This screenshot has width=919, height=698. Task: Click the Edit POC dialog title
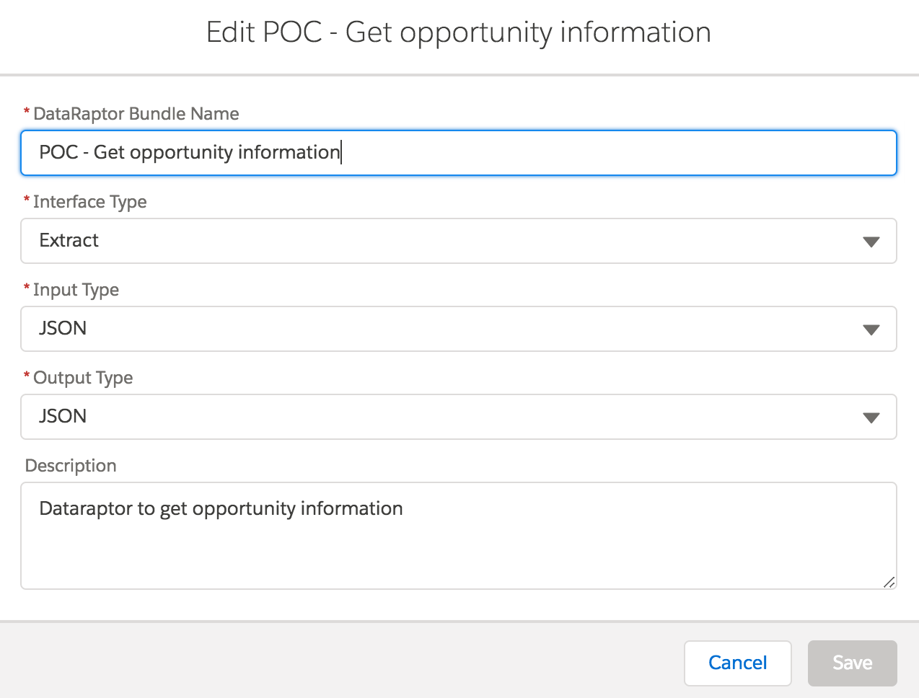pyautogui.click(x=459, y=32)
